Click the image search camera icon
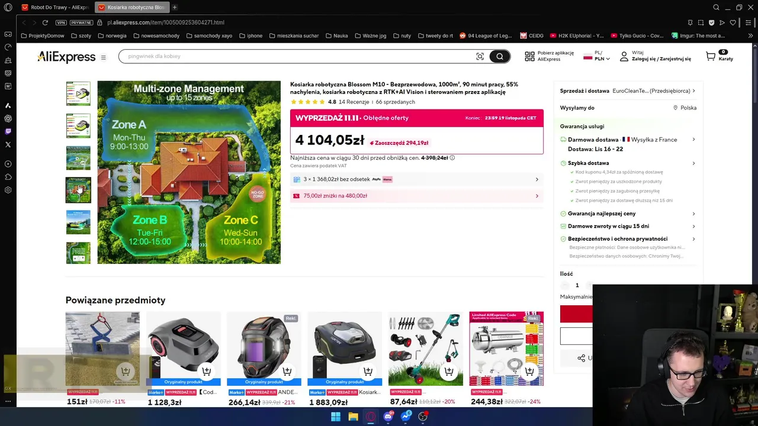Screen dimensions: 758x426 [480, 56]
